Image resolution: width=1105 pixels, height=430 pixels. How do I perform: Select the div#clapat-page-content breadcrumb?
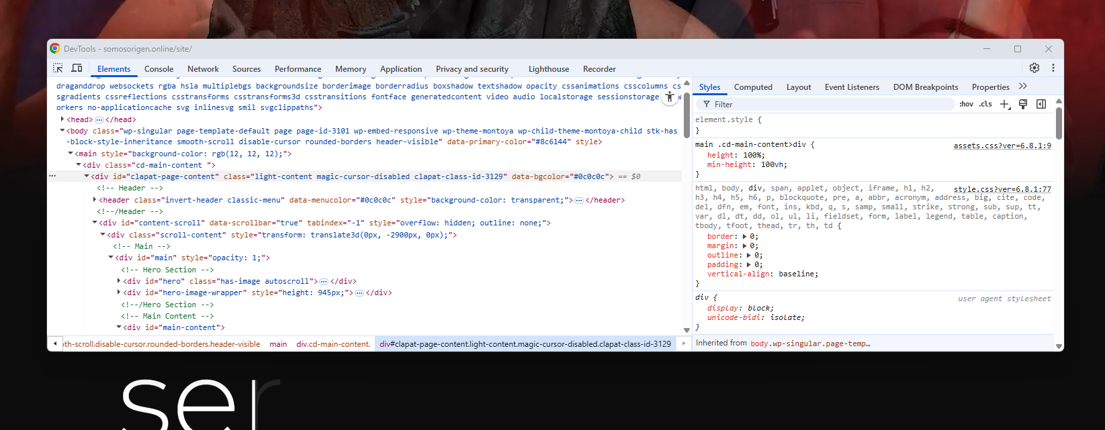pyautogui.click(x=525, y=344)
